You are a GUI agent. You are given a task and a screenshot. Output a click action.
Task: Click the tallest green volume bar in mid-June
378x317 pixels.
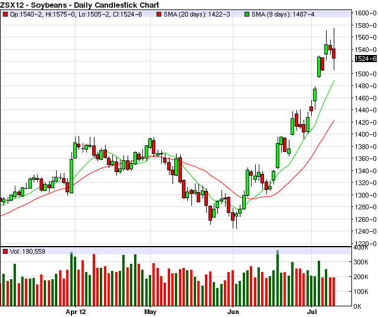[278, 278]
